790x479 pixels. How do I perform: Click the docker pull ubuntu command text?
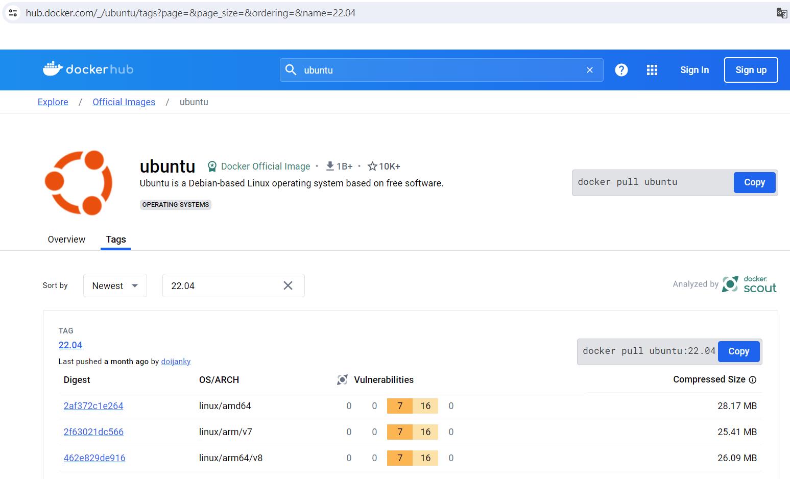(x=628, y=182)
